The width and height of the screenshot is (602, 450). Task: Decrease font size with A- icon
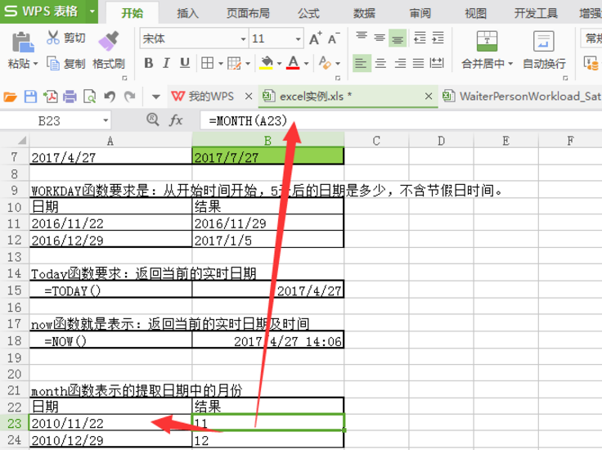point(333,38)
